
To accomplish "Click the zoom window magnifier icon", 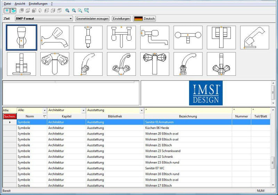I will (80, 11).
